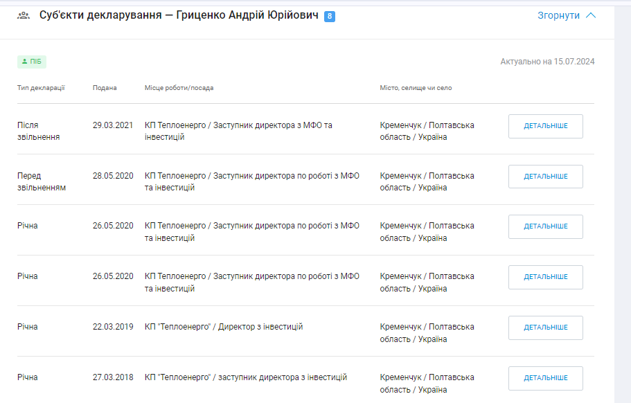The image size is (631, 403).
Task: Click the people group icon beside the title
Action: (x=23, y=15)
